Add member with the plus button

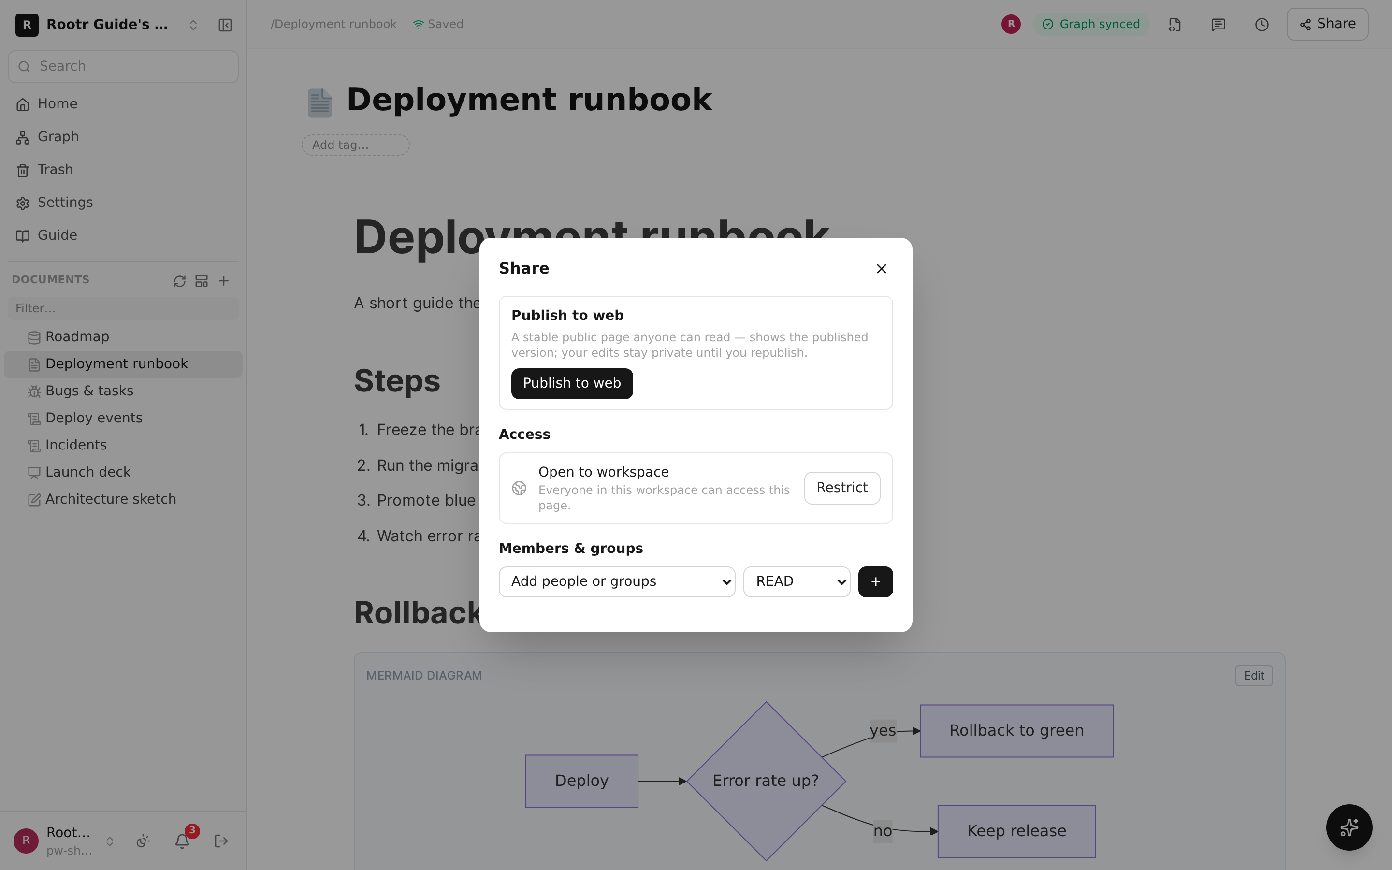(x=875, y=582)
